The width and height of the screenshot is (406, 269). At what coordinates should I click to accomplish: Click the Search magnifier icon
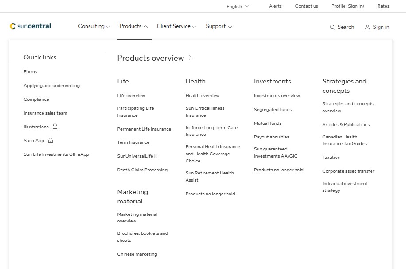tap(332, 27)
